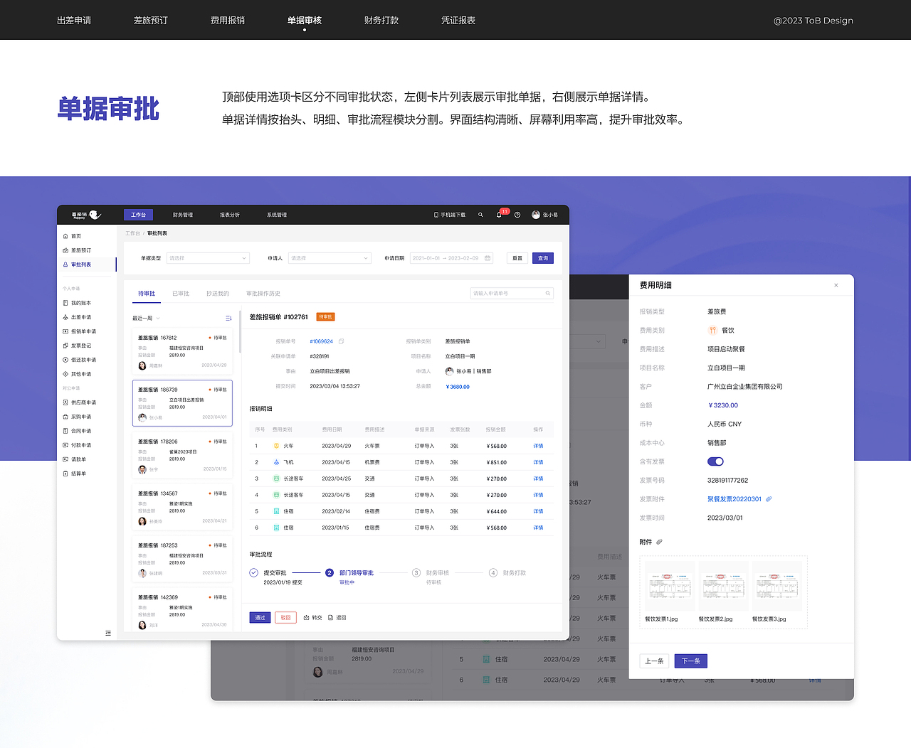Go to 财务打款 in the page top nav

point(381,21)
